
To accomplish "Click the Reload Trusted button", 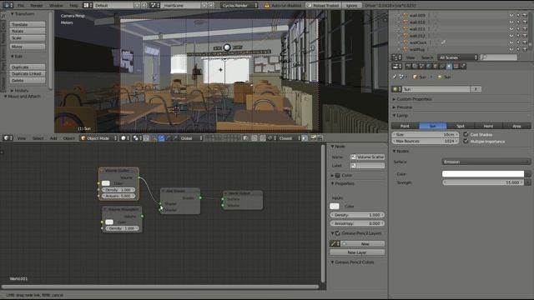I will (x=323, y=5).
